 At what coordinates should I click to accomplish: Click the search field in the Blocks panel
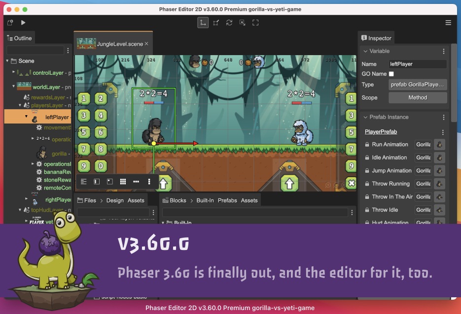click(x=254, y=211)
